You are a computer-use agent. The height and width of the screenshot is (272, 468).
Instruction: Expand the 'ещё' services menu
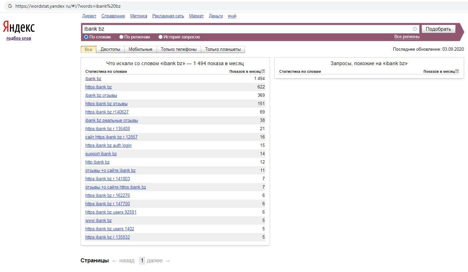pyautogui.click(x=232, y=16)
